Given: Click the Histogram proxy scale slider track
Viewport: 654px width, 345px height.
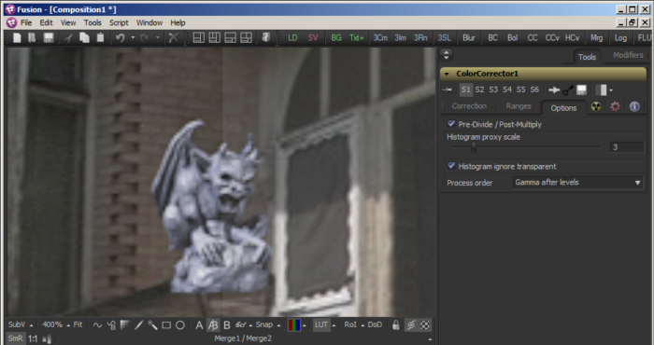Looking at the screenshot, I should pos(525,146).
